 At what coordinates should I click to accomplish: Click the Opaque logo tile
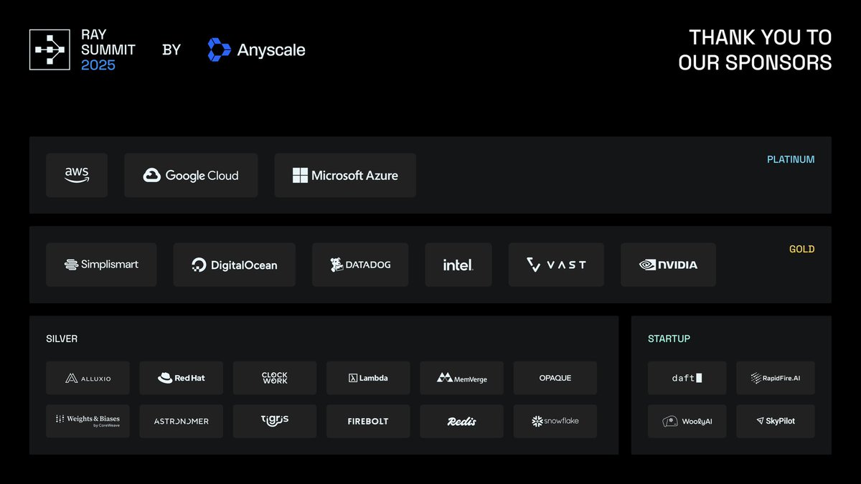pyautogui.click(x=555, y=378)
